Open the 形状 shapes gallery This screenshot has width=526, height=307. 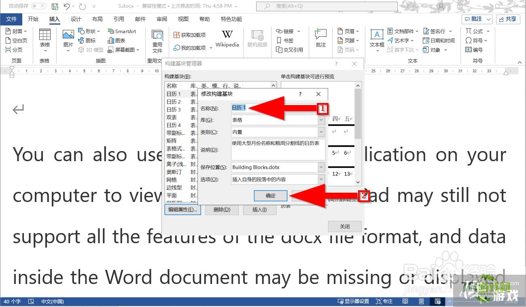click(89, 31)
